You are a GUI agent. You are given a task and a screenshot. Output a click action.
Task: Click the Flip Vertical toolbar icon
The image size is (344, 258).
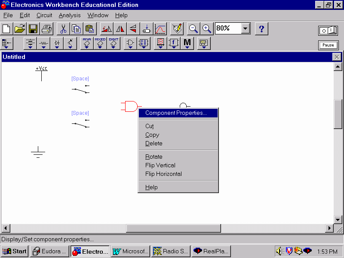133,29
